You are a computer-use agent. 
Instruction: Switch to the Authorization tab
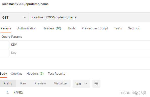point(27,28)
